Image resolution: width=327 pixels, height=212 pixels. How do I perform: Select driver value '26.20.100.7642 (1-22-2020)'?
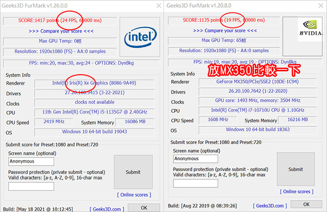click(258, 91)
